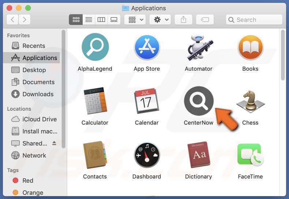Select the Calendar app icon
This screenshot has width=289, height=199.
[147, 101]
